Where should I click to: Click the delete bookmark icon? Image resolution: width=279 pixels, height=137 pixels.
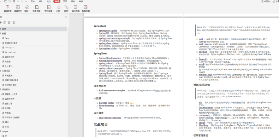pyautogui.click(x=14, y=23)
